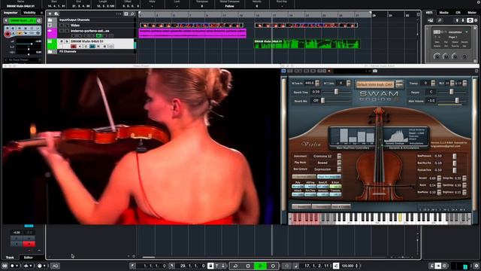481x271 pixels.
Task: Toggle monitor on the SWAM Violin track
Action: click(x=80, y=47)
